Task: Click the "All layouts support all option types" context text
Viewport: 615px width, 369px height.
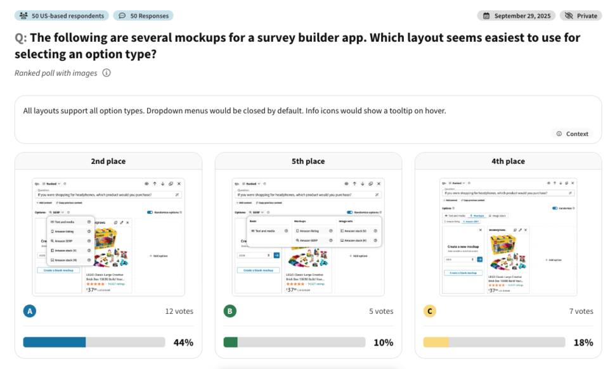Action: [235, 111]
